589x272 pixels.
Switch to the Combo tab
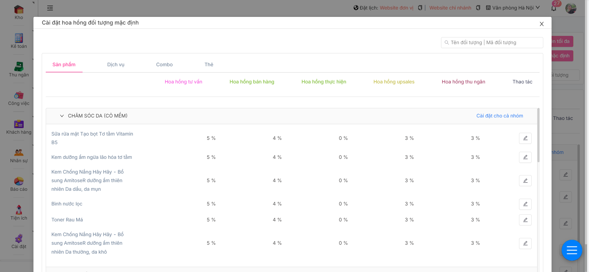[164, 65]
